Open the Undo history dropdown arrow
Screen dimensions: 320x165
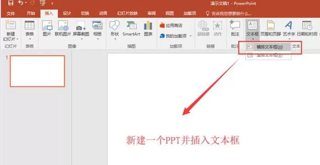pyautogui.click(x=26, y=3)
